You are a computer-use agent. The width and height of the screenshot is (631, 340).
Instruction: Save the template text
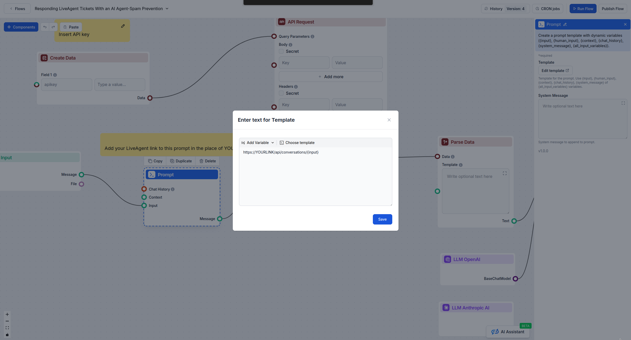[x=382, y=219]
